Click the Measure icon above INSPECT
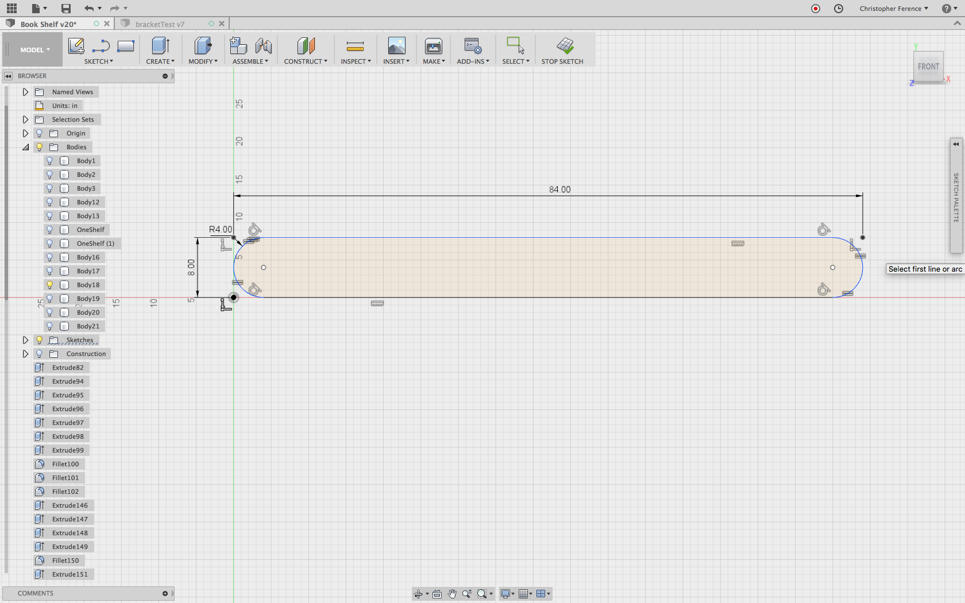The image size is (965, 603). pyautogui.click(x=356, y=46)
